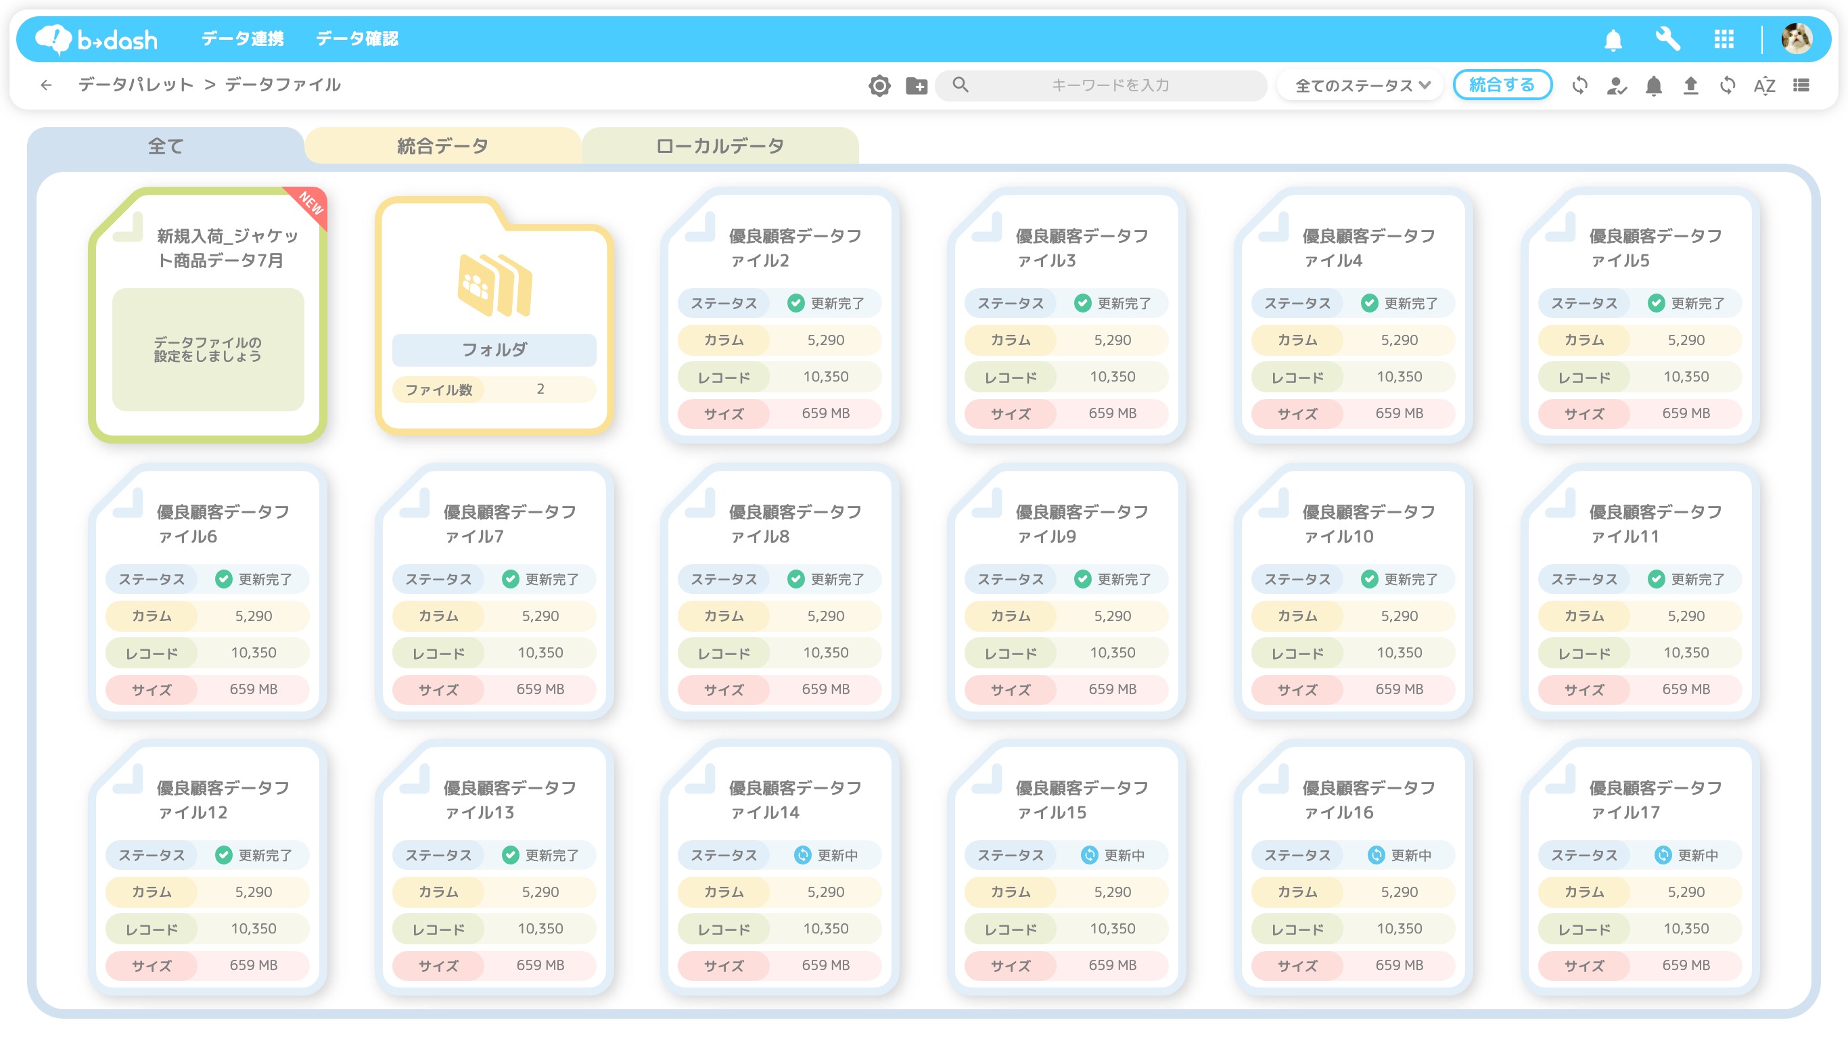Screen dimensions: 1848x1039
Task: Click the add new folder icon
Action: coord(916,85)
